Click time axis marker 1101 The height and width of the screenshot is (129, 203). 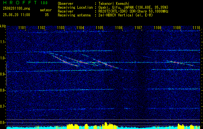22,27
